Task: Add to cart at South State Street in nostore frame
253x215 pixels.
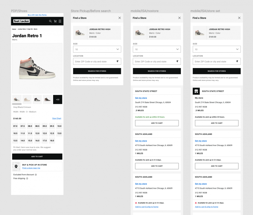Action: click(157, 123)
